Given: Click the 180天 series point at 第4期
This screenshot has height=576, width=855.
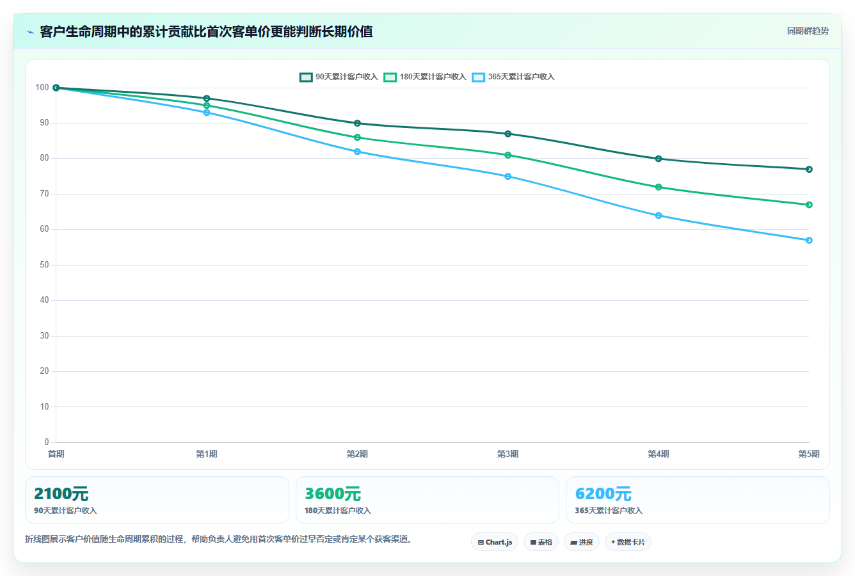Looking at the screenshot, I should click(659, 188).
